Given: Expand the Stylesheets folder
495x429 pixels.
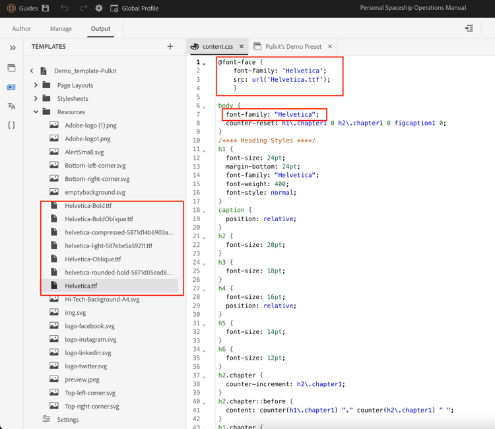Looking at the screenshot, I should pos(36,98).
